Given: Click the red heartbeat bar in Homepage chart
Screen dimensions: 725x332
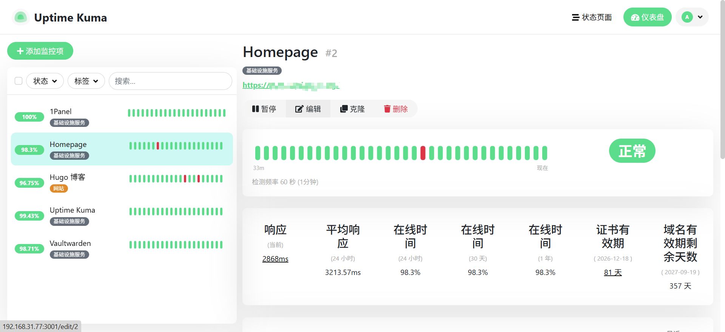Looking at the screenshot, I should click(x=423, y=153).
